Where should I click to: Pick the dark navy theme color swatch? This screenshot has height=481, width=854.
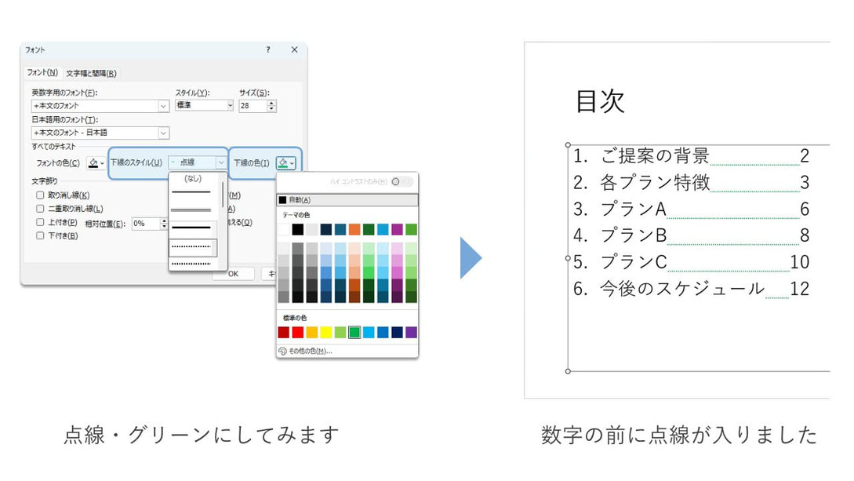(x=325, y=229)
